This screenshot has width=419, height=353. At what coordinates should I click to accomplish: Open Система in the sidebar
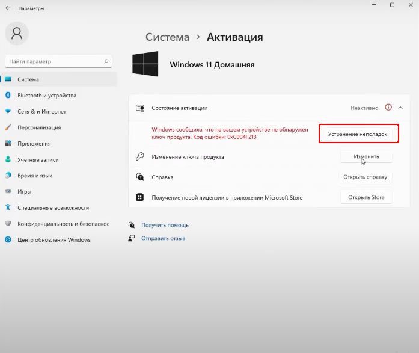point(58,79)
